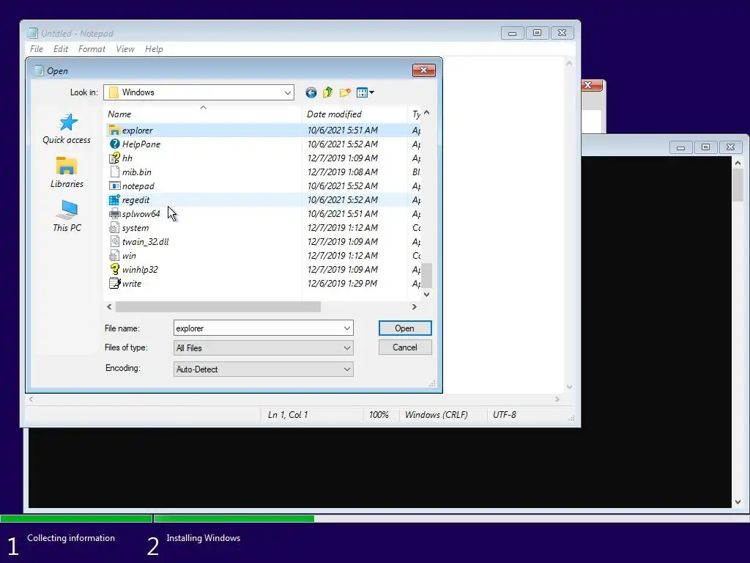Screen dimensions: 750x563
Task: Select the mib.bin file icon
Action: pyautogui.click(x=114, y=172)
